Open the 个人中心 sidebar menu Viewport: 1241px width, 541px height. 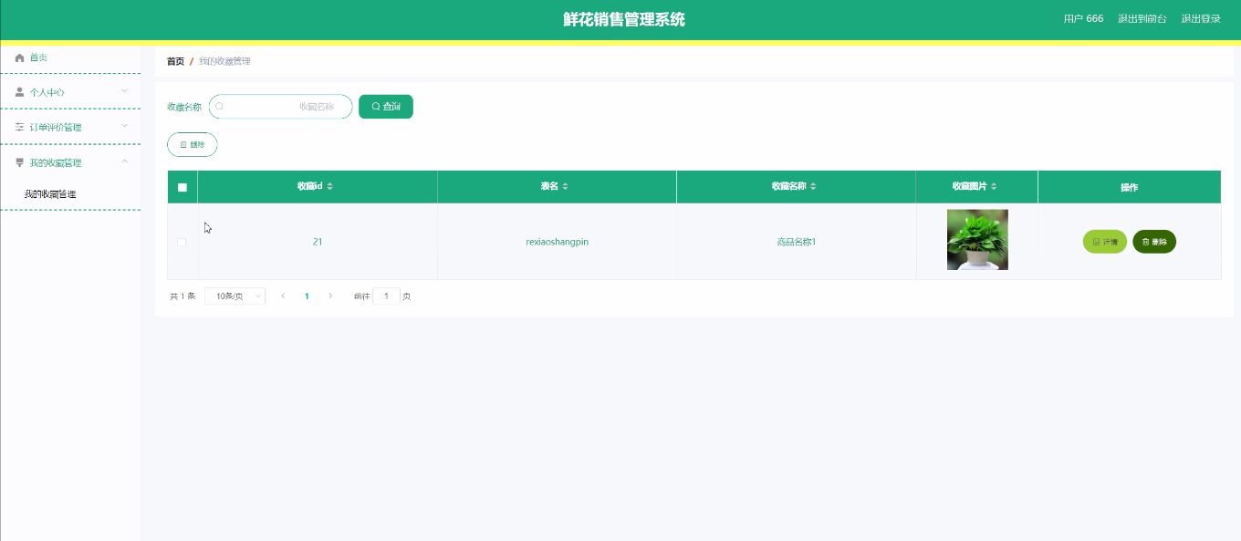(70, 92)
